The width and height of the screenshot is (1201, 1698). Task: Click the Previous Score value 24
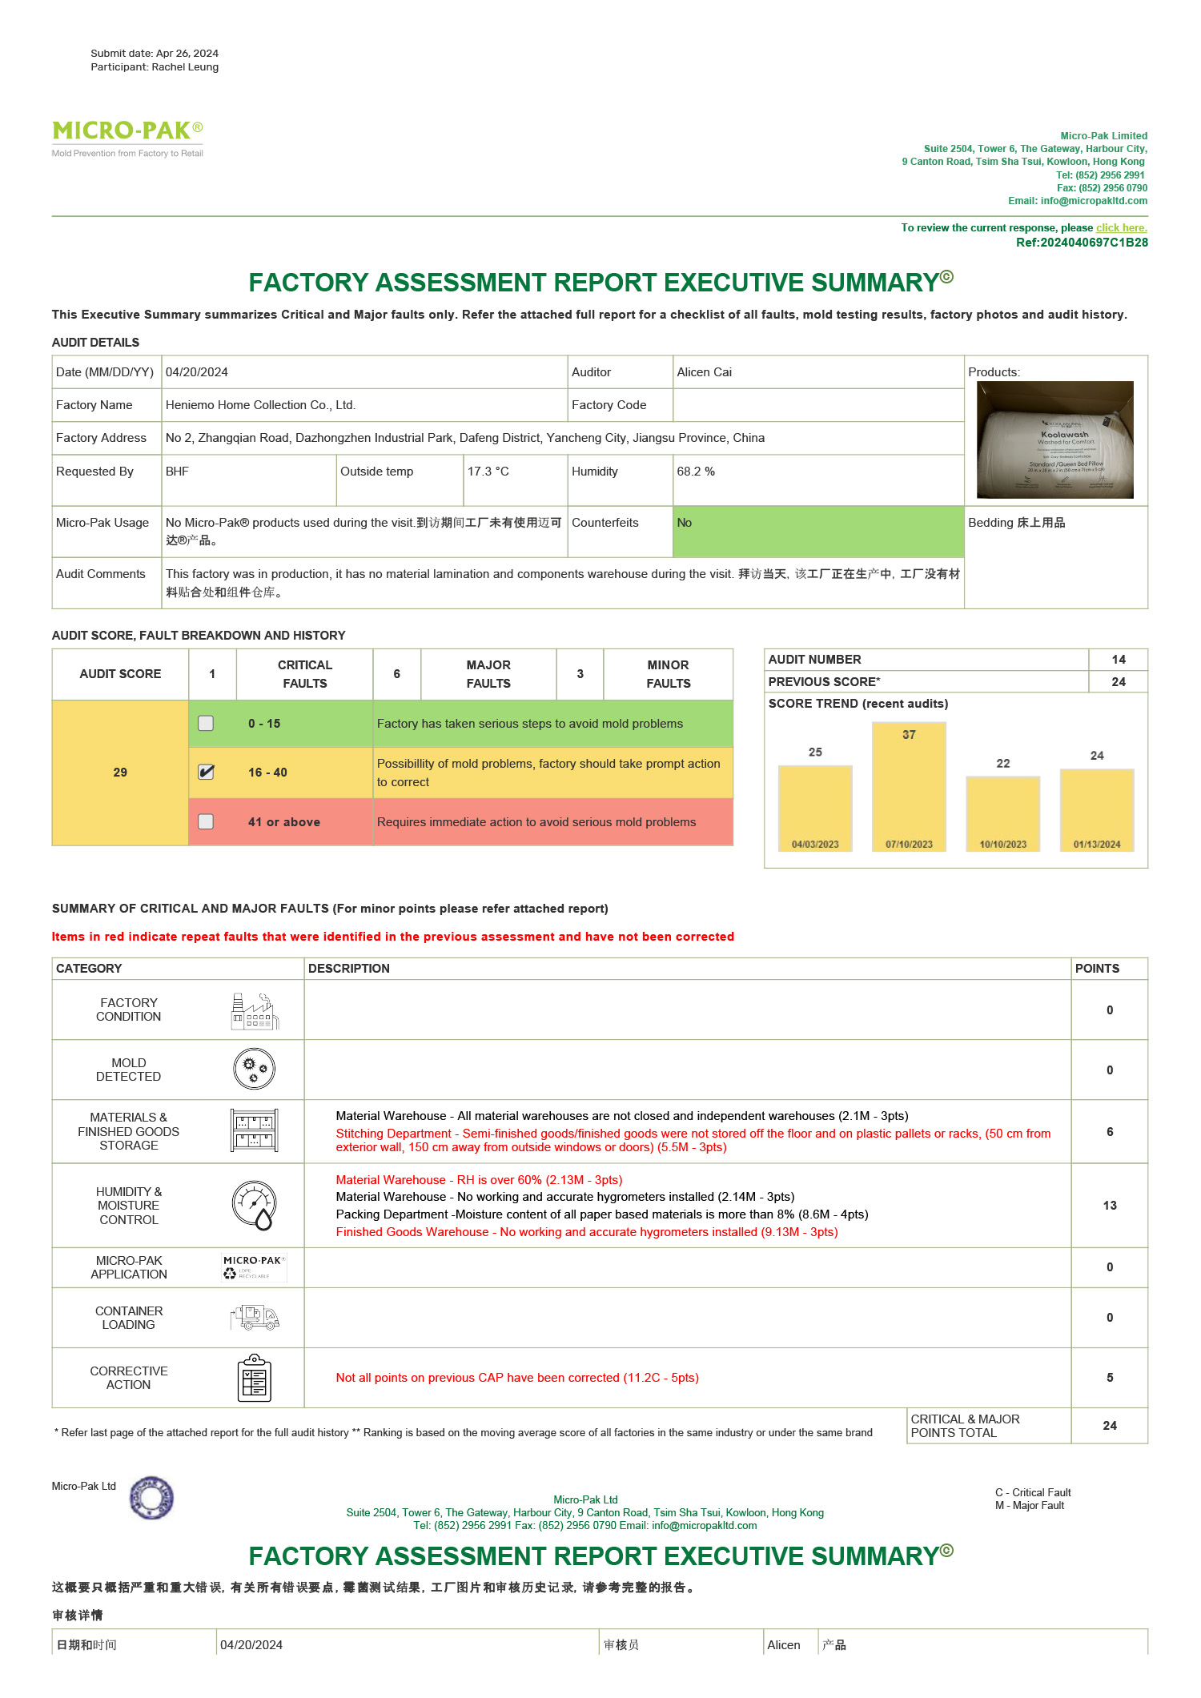click(x=1119, y=682)
